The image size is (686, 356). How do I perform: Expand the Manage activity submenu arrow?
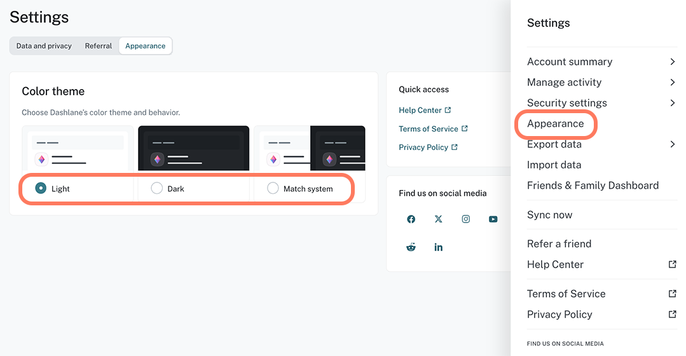672,82
